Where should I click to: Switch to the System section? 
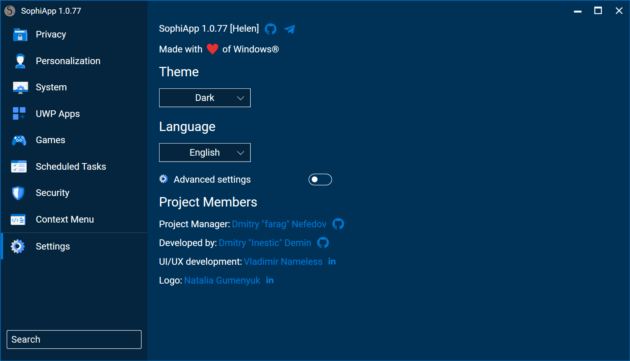(74, 87)
